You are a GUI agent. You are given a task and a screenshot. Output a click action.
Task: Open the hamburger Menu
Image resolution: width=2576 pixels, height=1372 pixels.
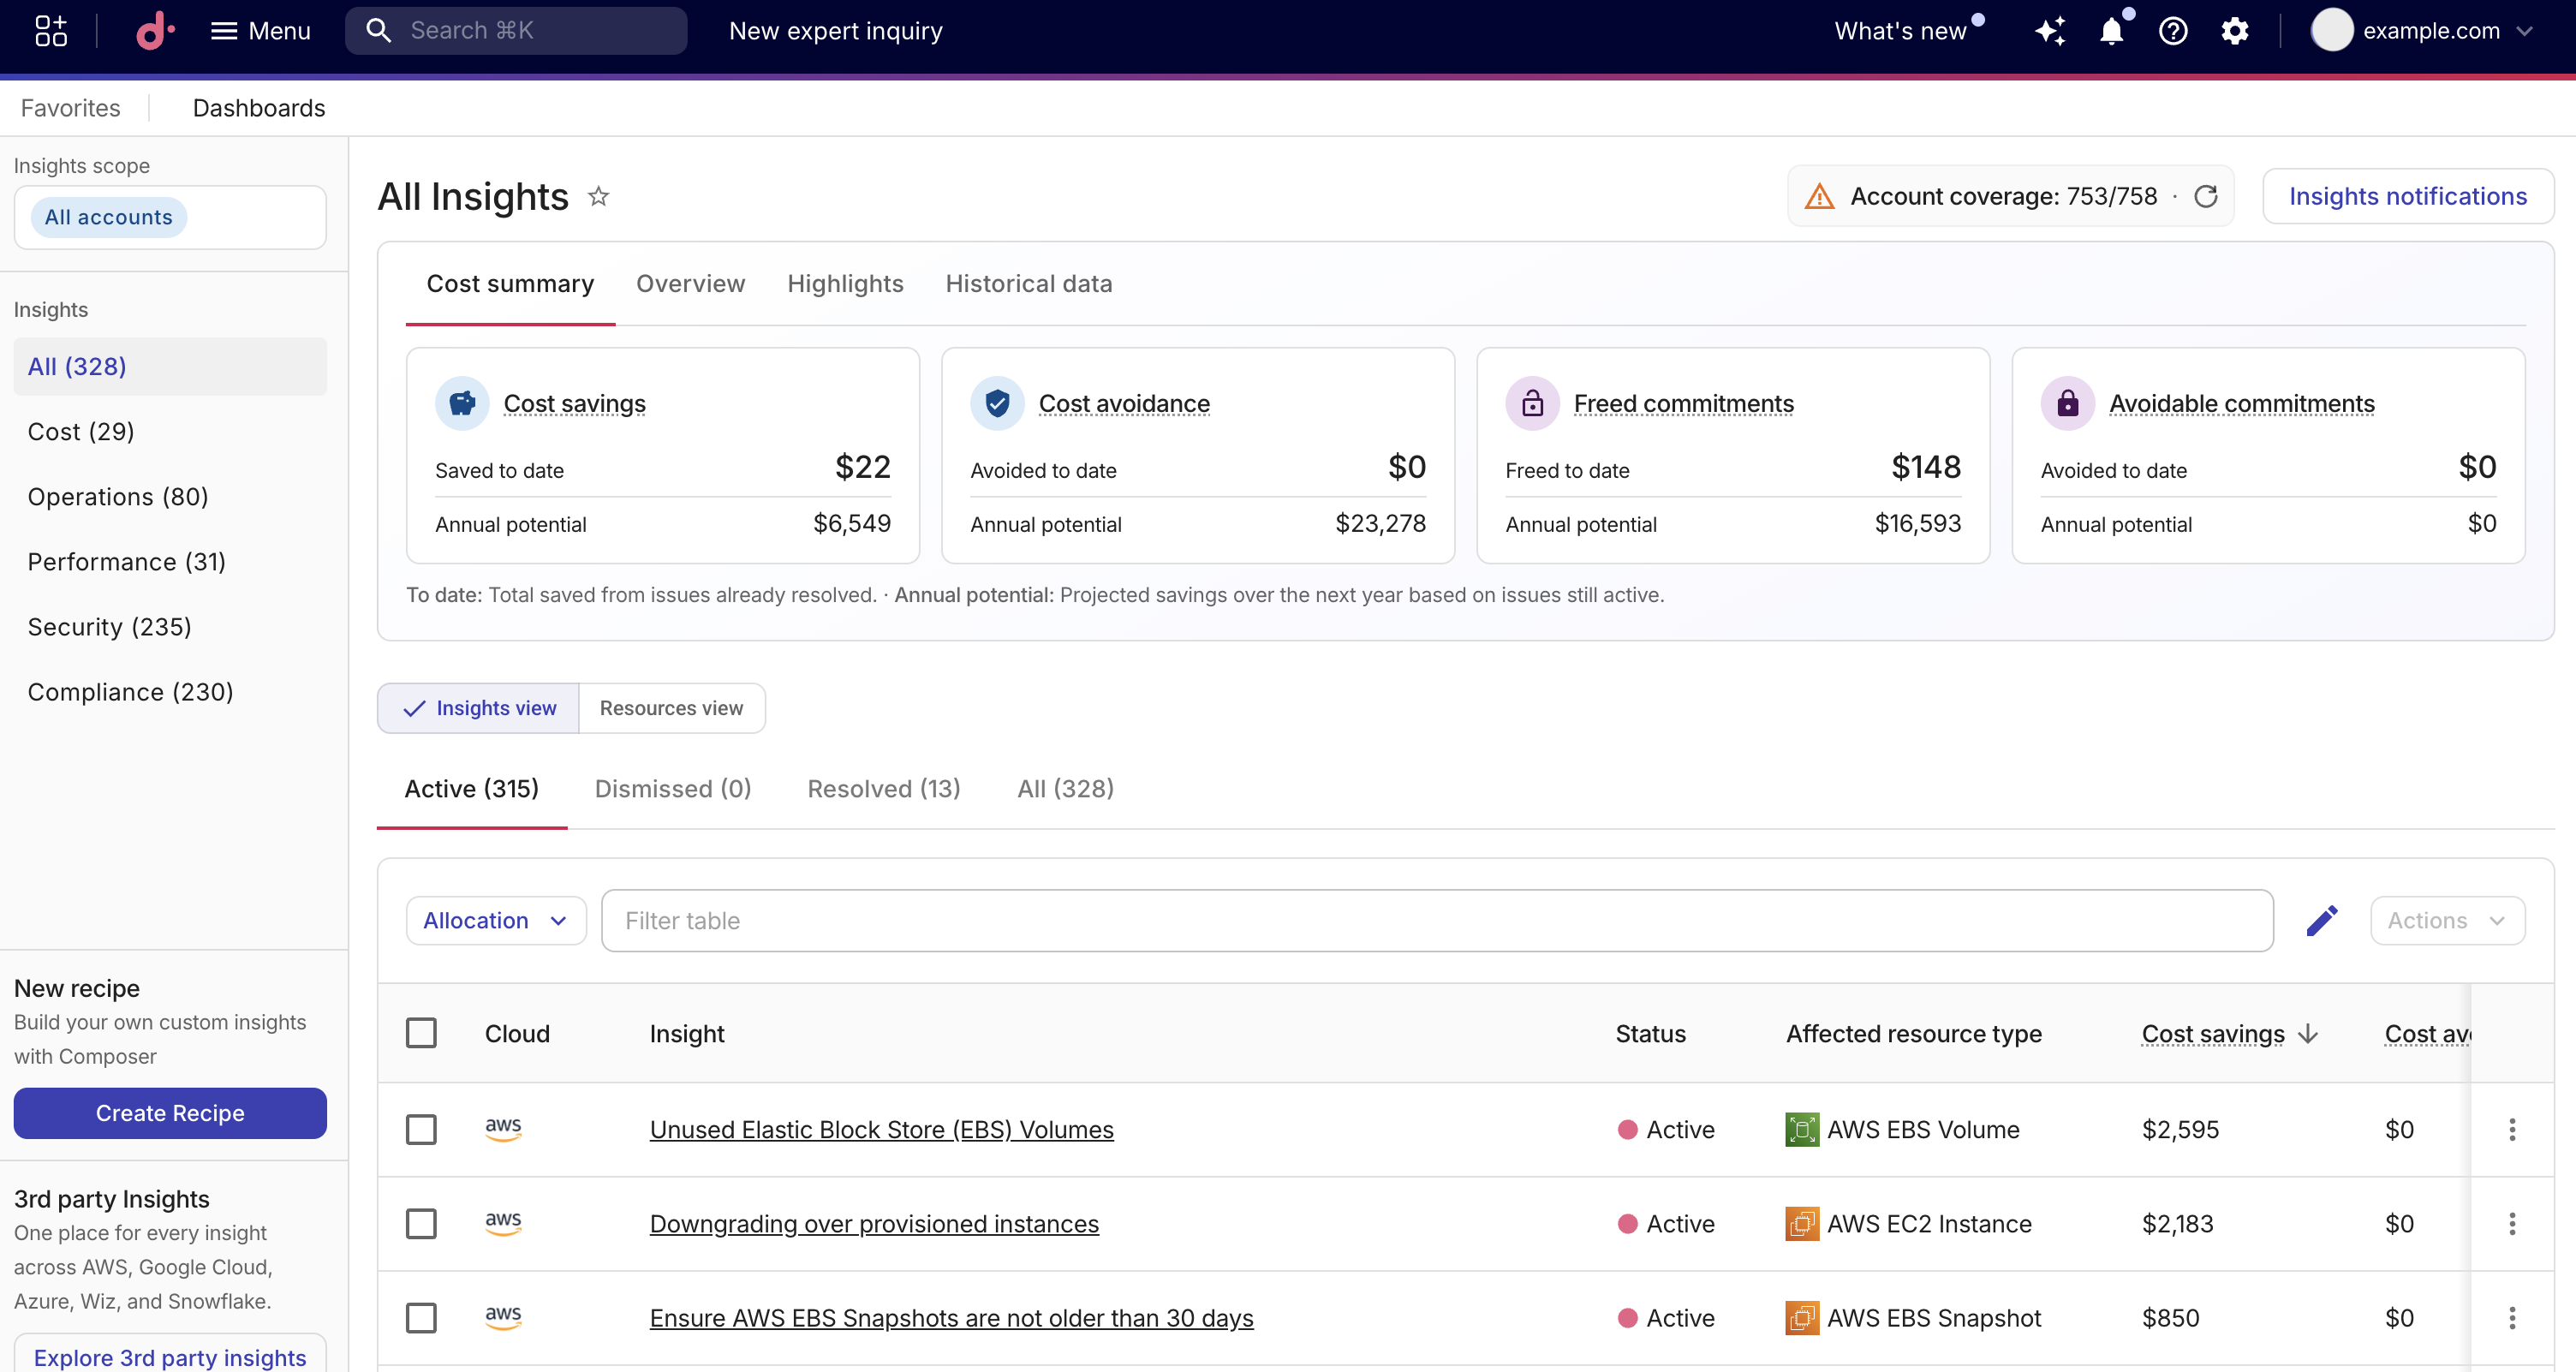pos(260,31)
